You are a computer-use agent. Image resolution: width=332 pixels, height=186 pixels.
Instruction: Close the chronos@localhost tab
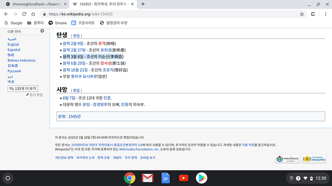click(x=65, y=4)
